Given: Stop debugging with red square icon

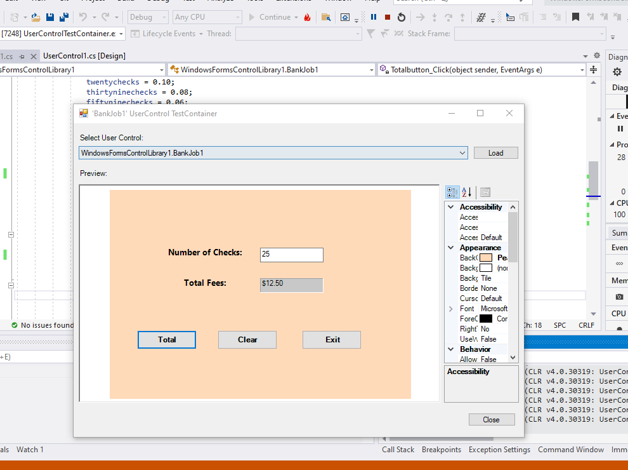Looking at the screenshot, I should (x=388, y=17).
